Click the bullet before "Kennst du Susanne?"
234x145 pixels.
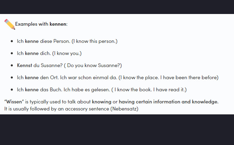click(x=12, y=66)
